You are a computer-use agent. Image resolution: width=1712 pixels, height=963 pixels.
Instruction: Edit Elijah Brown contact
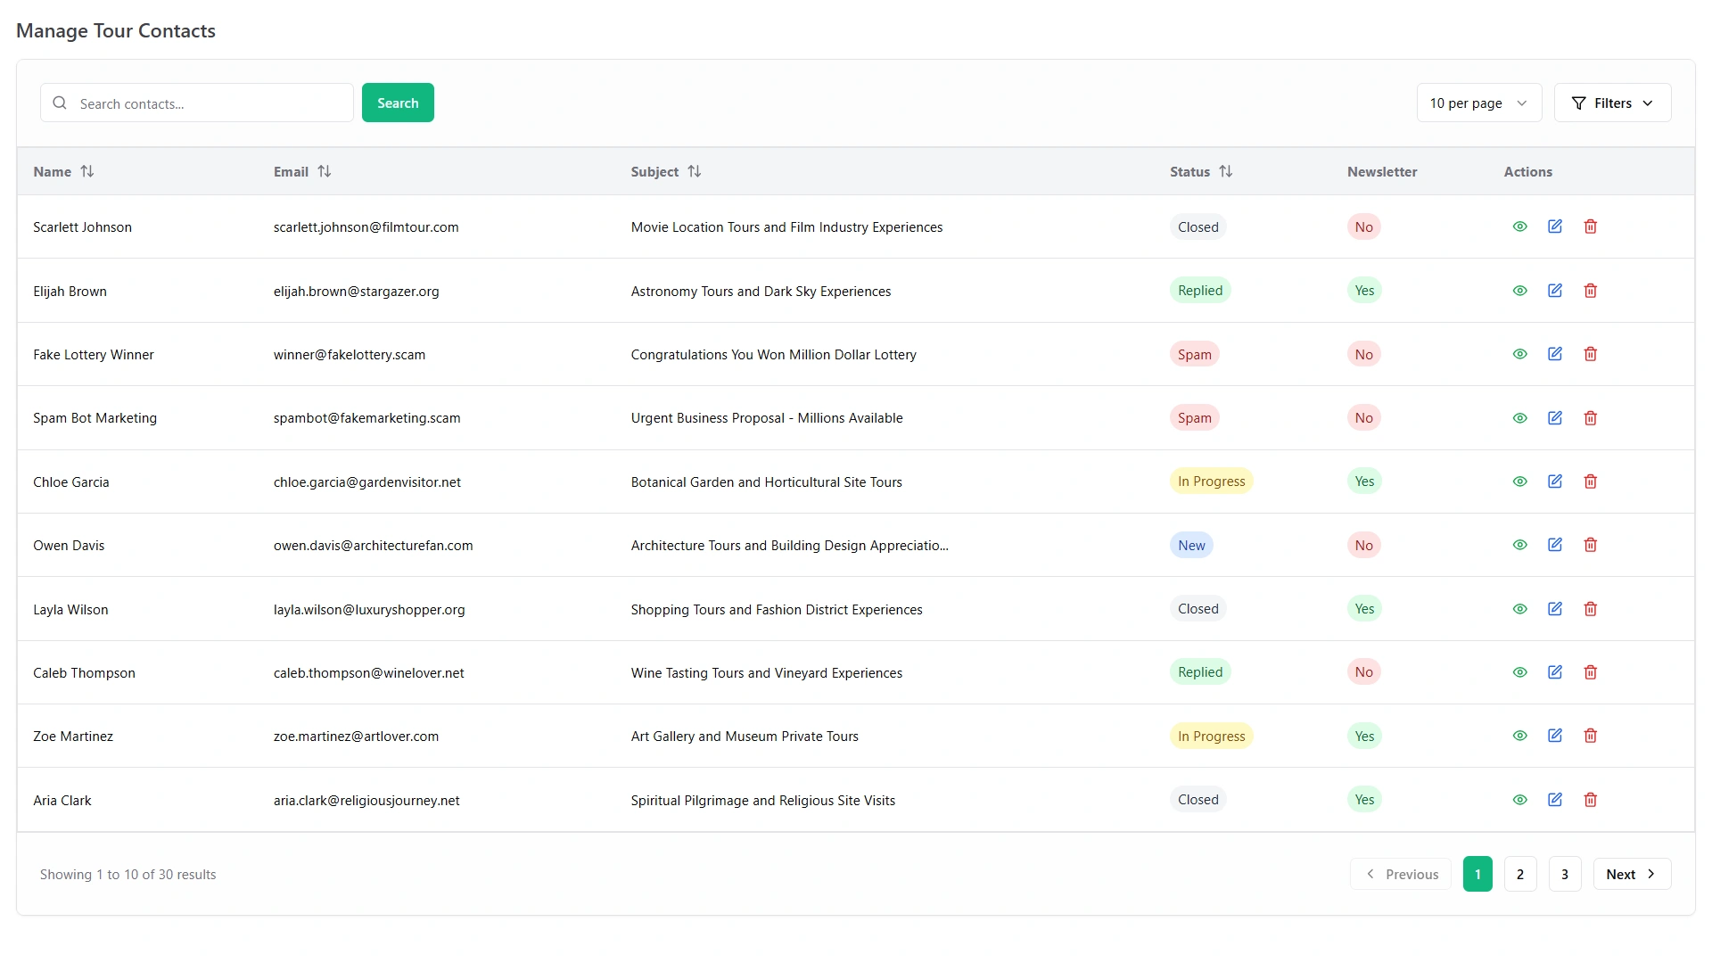click(1555, 291)
